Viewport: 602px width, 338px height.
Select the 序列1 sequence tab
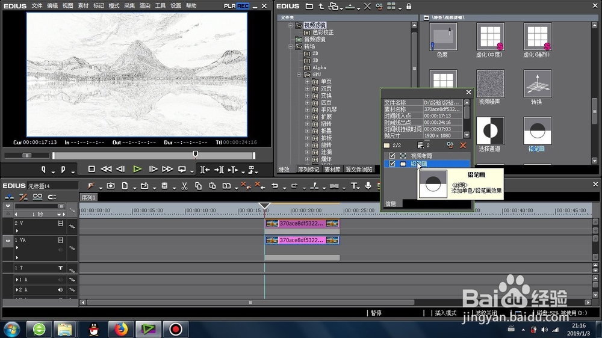[88, 198]
